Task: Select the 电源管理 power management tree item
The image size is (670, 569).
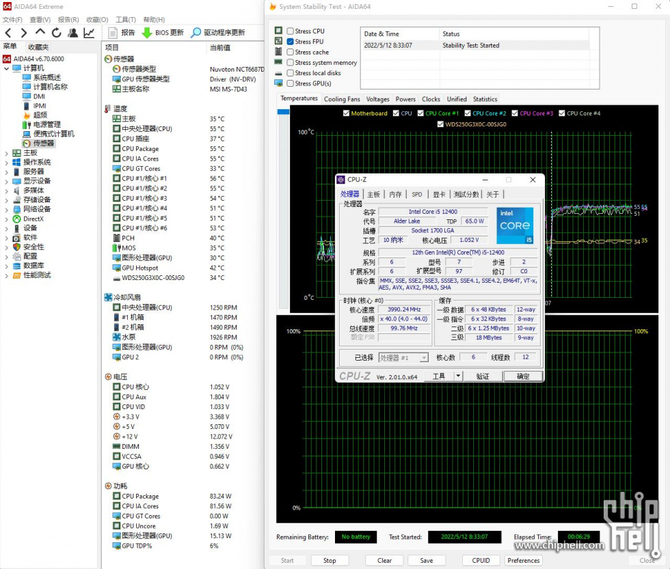Action: pyautogui.click(x=42, y=124)
